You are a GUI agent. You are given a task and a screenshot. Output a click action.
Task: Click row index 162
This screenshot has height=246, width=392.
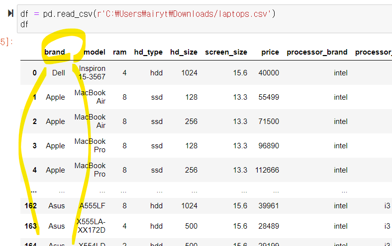[x=30, y=206]
